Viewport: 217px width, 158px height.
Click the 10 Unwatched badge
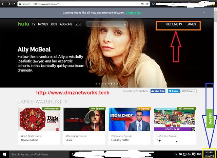(x=51, y=108)
